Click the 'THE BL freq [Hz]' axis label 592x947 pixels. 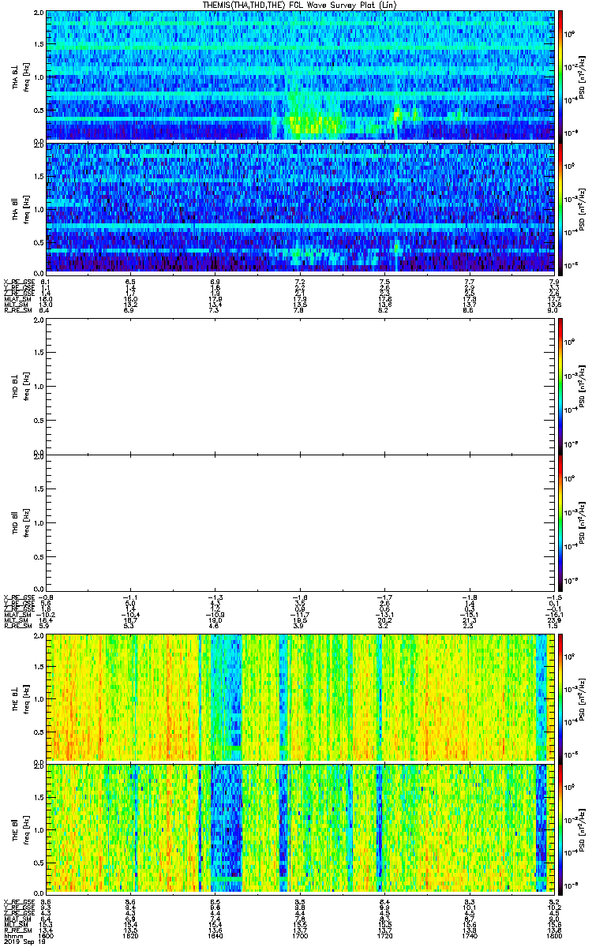[x=21, y=698]
